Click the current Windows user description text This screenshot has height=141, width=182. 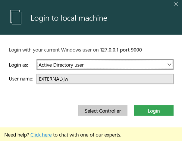pyautogui.click(x=54, y=50)
